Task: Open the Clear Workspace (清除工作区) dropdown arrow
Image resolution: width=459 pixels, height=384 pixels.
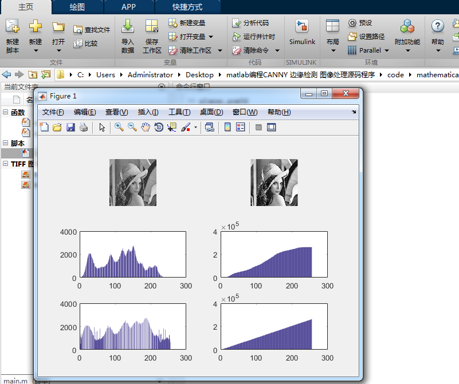Action: coord(220,50)
